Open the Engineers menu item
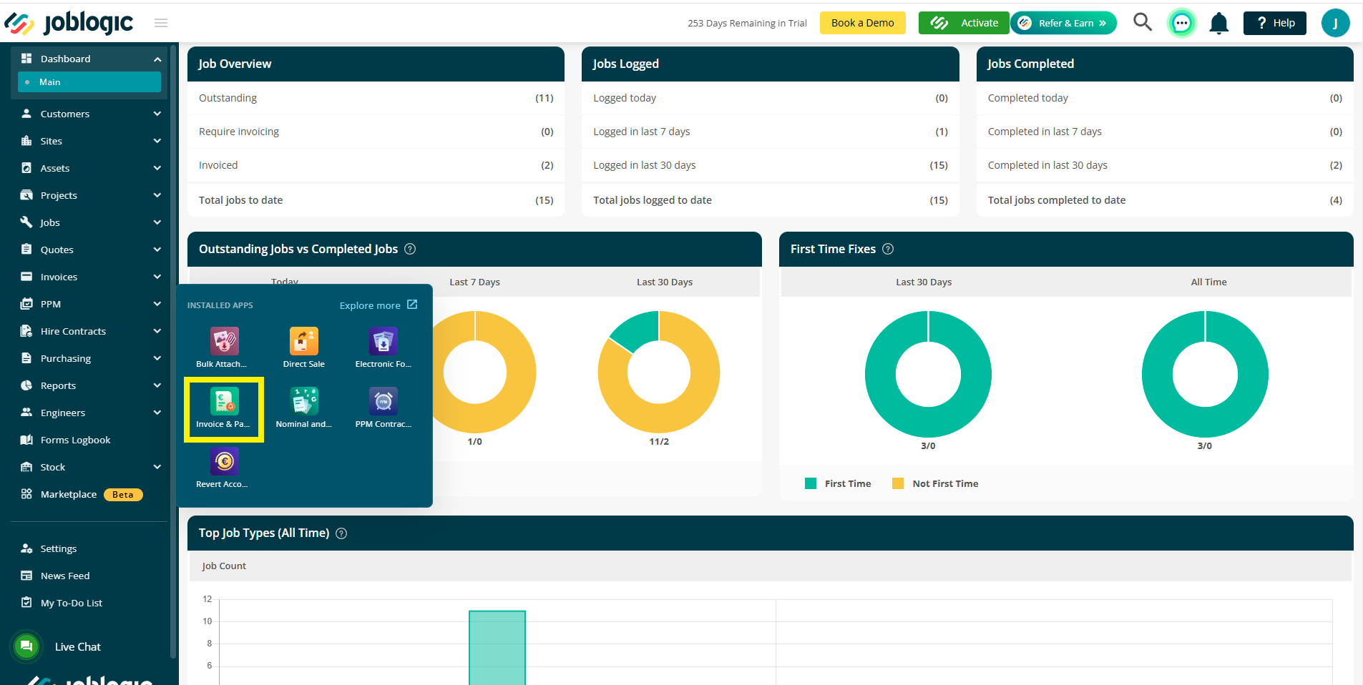Screen dimensions: 1363x685 [89, 413]
